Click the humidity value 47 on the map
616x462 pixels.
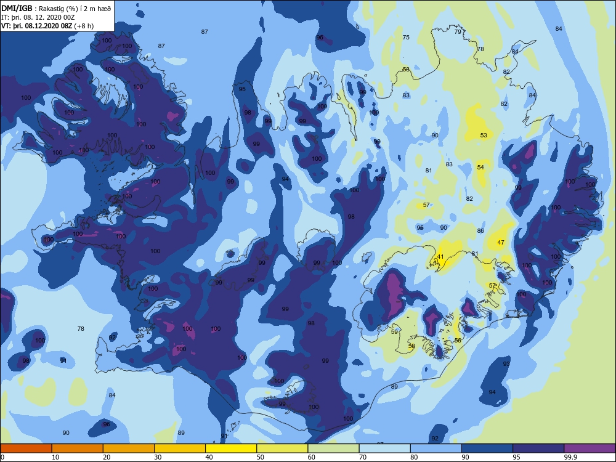500,242
